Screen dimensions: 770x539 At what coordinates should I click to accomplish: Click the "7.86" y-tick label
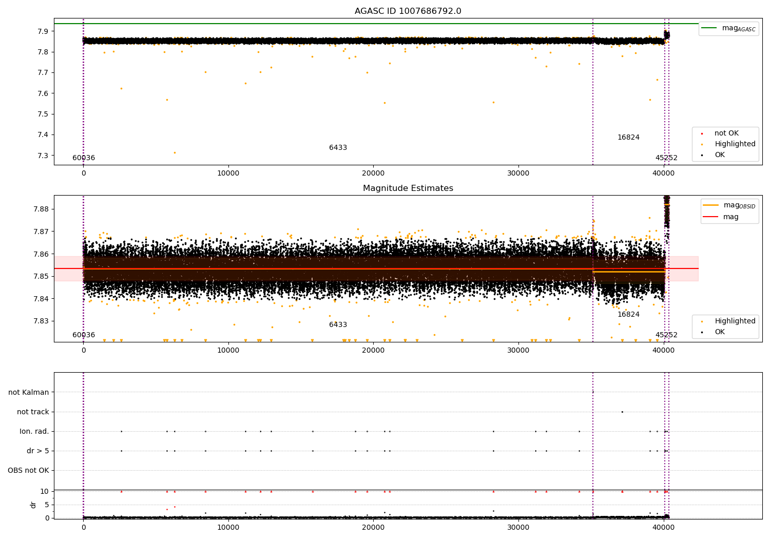41,254
